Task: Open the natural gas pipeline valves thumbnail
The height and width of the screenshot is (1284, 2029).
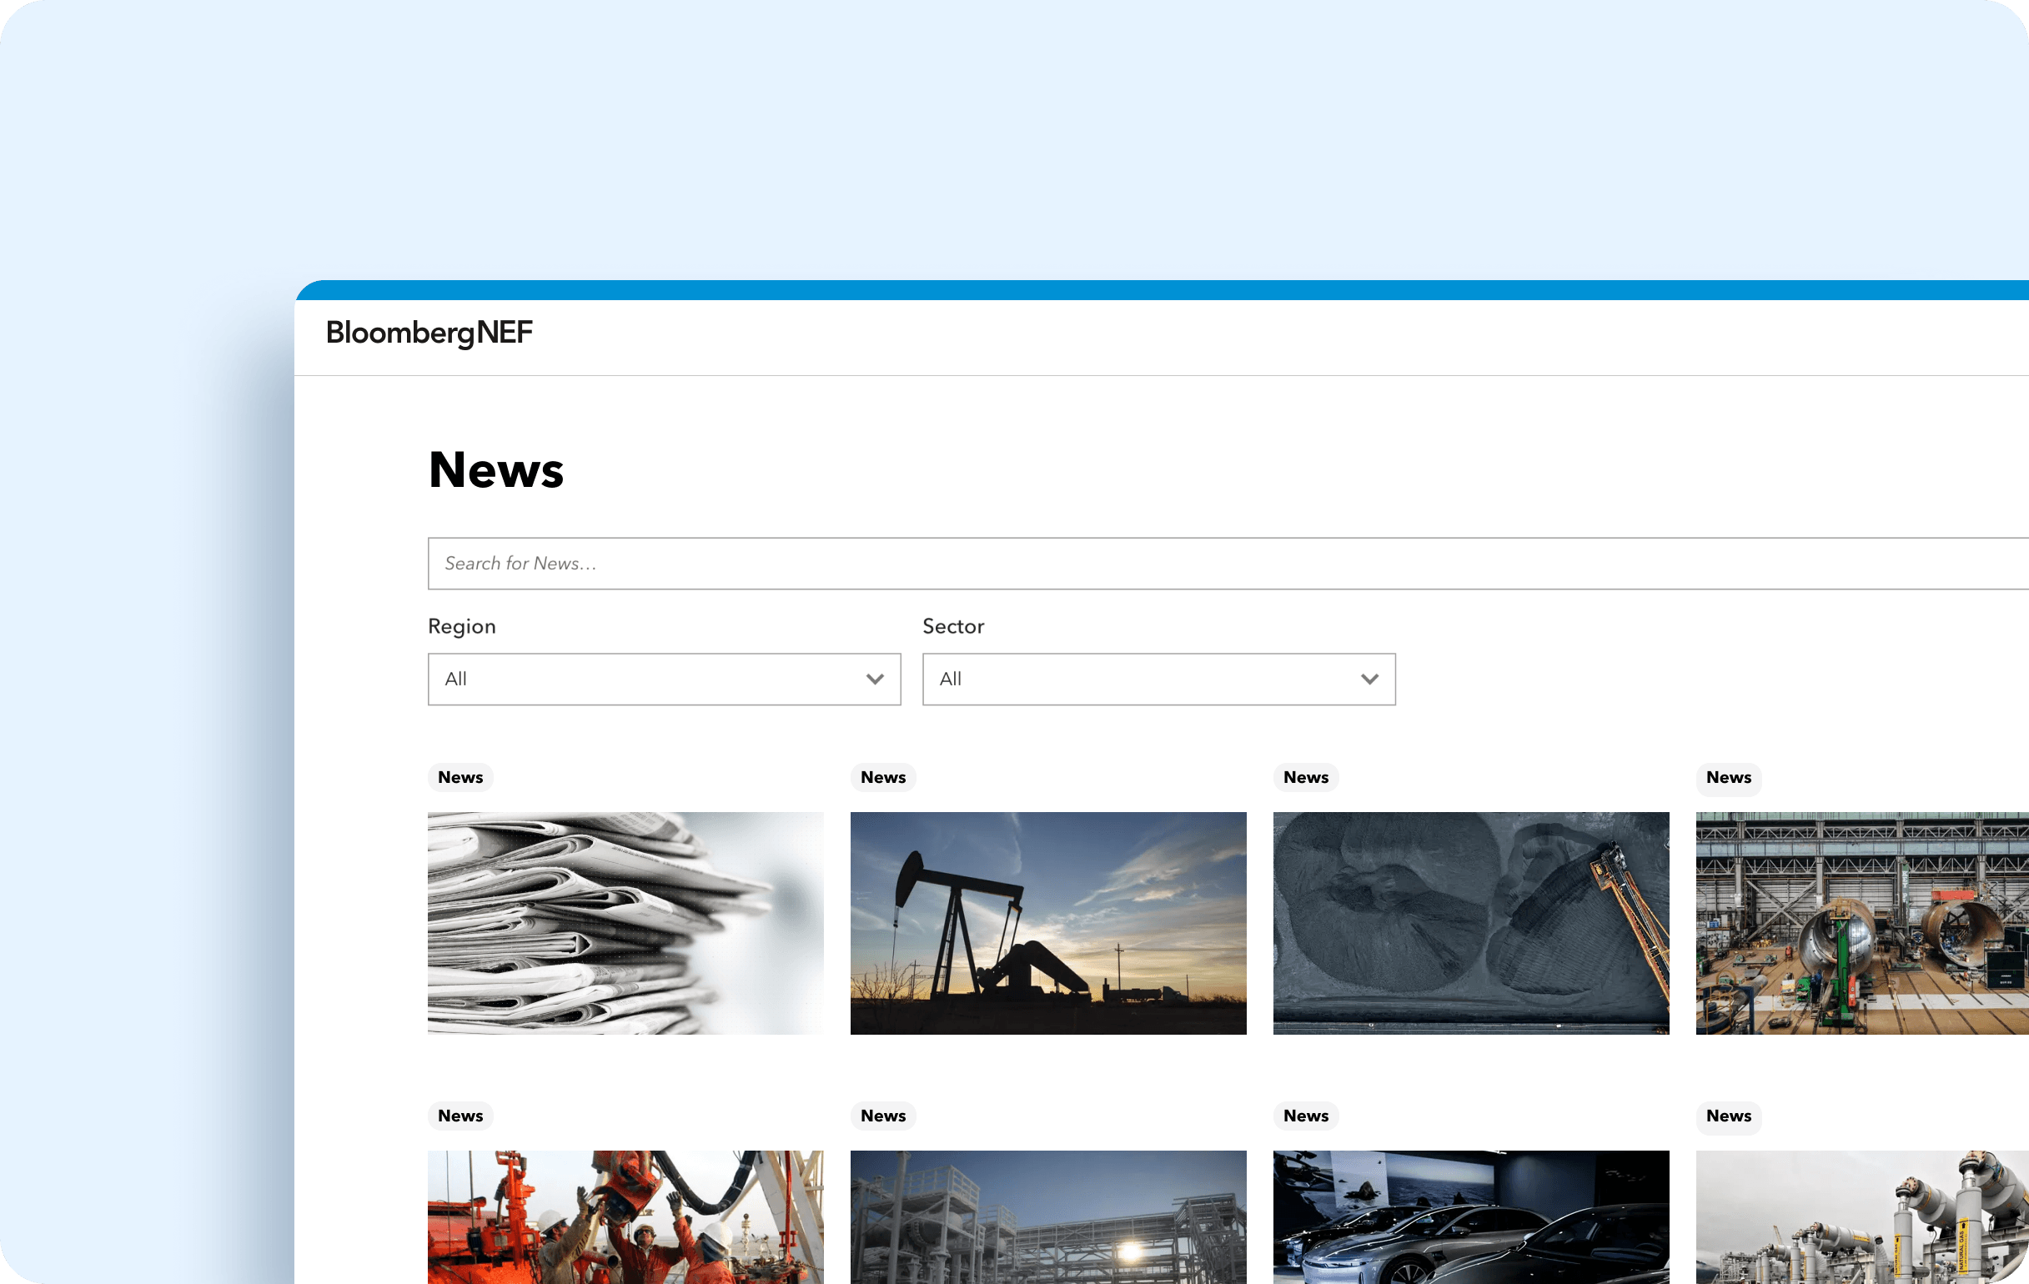Action: (x=1861, y=1216)
